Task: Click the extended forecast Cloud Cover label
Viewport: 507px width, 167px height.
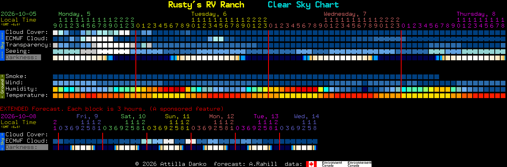Action: [27, 135]
